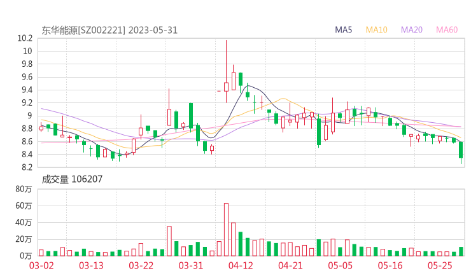Click the 80万 volume axis label
471x280 pixels.
coord(24,189)
